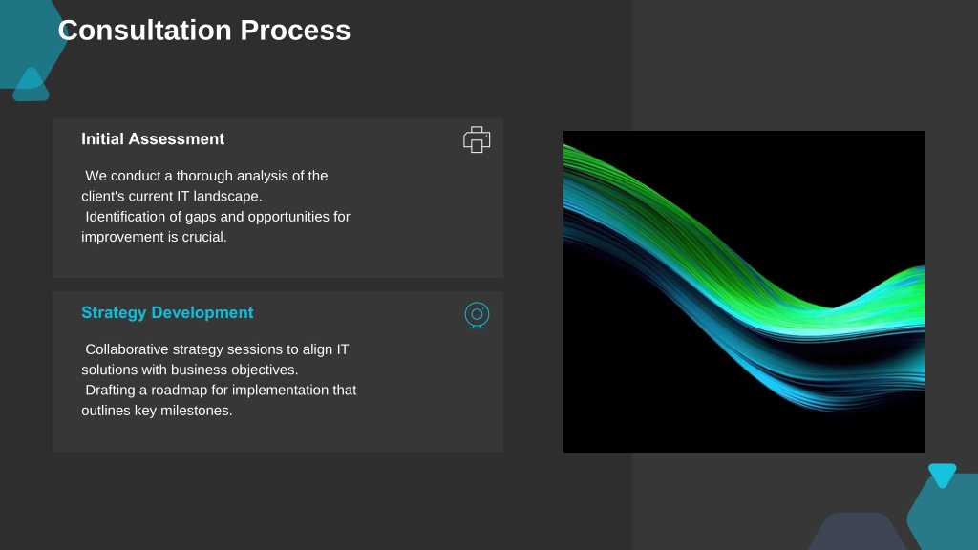The width and height of the screenshot is (978, 550).
Task: Select the webcam icon beside Strategy Development
Action: (478, 315)
